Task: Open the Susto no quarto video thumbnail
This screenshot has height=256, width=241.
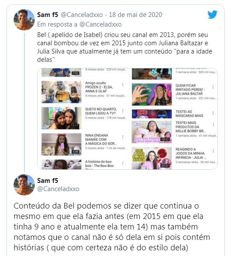Action: [62, 118]
